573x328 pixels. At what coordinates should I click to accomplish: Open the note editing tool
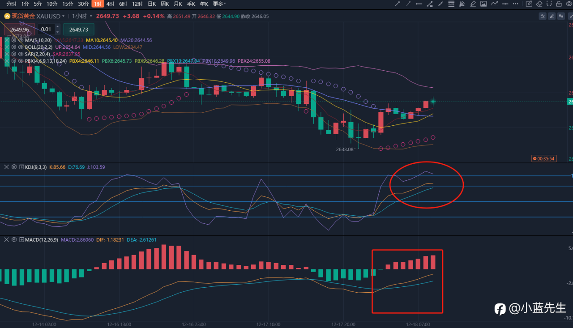(x=529, y=4)
